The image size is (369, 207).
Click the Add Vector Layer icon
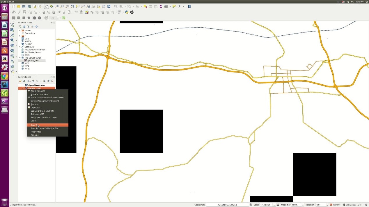pyautogui.click(x=12, y=25)
